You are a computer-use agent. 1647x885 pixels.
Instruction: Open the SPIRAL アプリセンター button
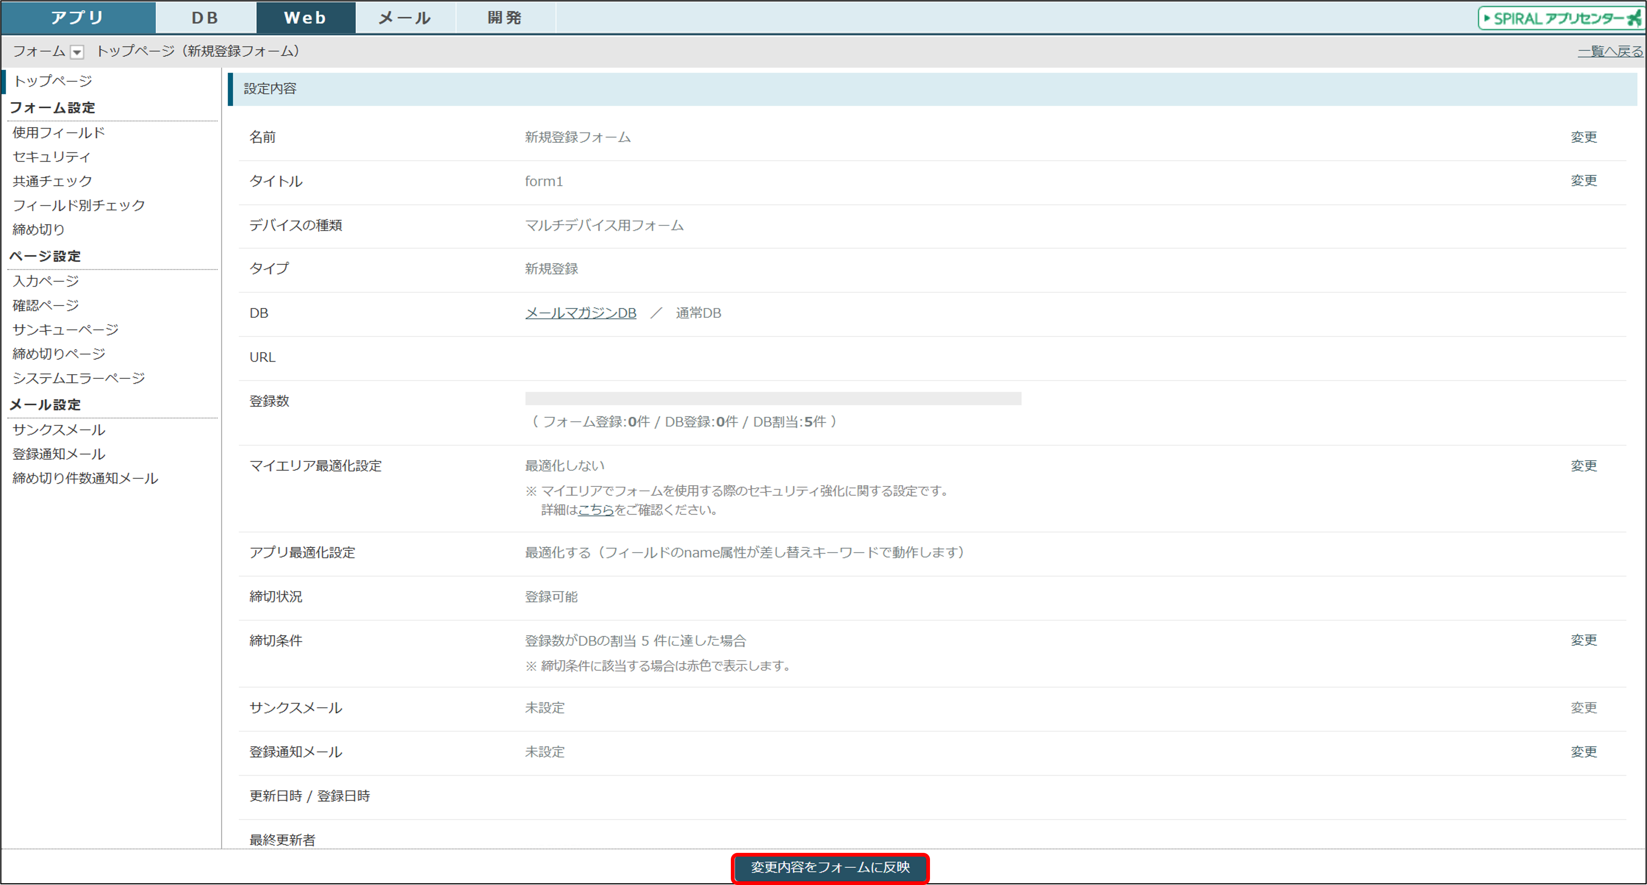pyautogui.click(x=1561, y=18)
